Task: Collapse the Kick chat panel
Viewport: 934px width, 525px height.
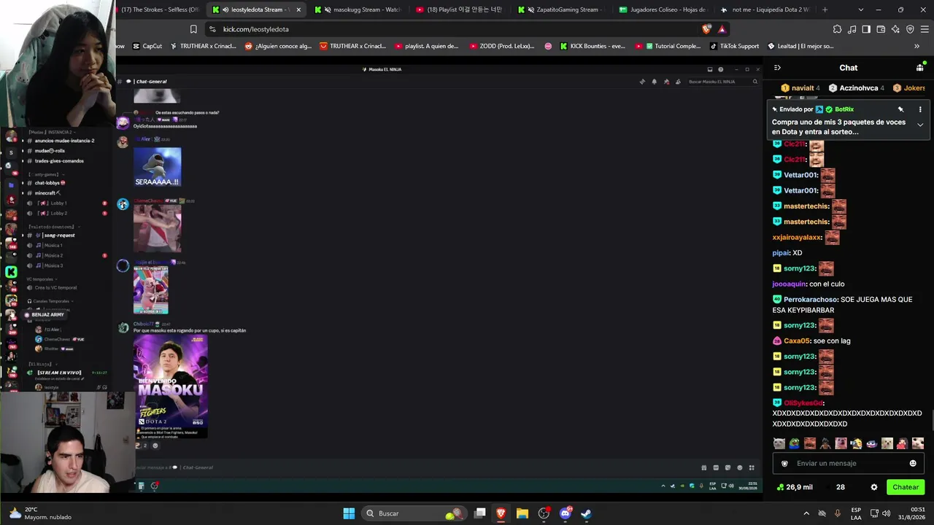Action: pyautogui.click(x=777, y=68)
